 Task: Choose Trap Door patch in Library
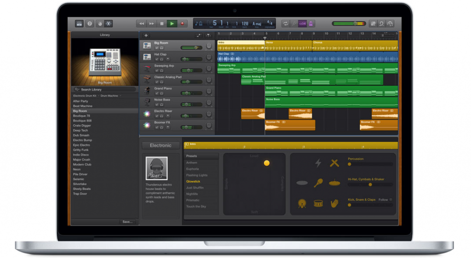80,194
